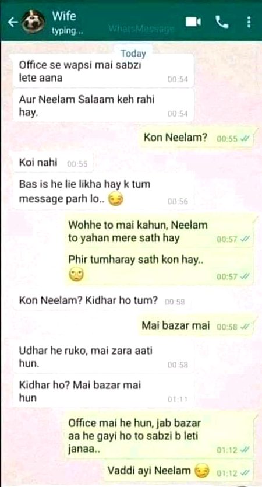The width and height of the screenshot is (262, 487).
Task: Tap the back arrow icon
Action: click(12, 22)
